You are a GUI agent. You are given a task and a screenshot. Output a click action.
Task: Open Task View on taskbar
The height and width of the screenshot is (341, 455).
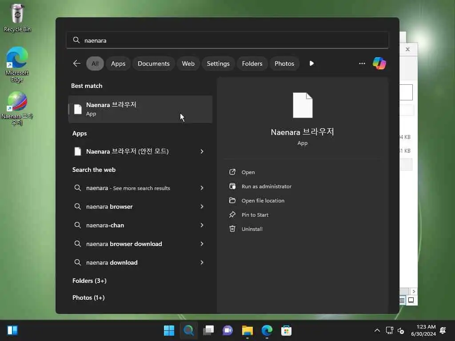208,330
